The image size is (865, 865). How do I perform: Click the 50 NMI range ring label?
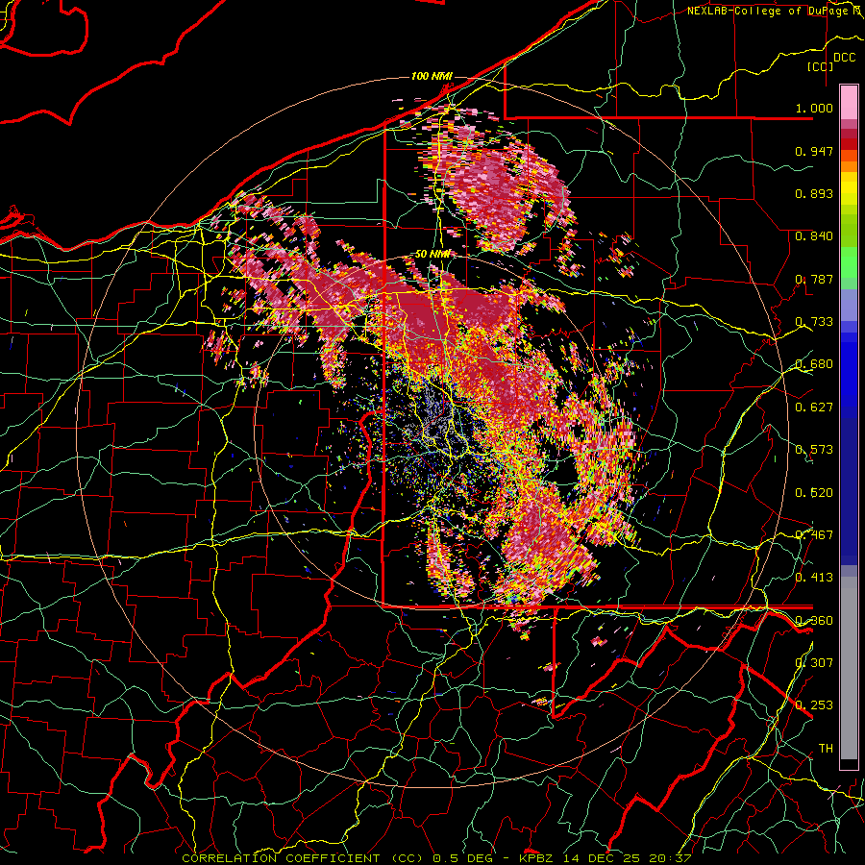(x=432, y=255)
